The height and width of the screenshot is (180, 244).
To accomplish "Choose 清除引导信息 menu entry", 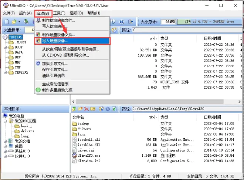I will coord(72,76).
